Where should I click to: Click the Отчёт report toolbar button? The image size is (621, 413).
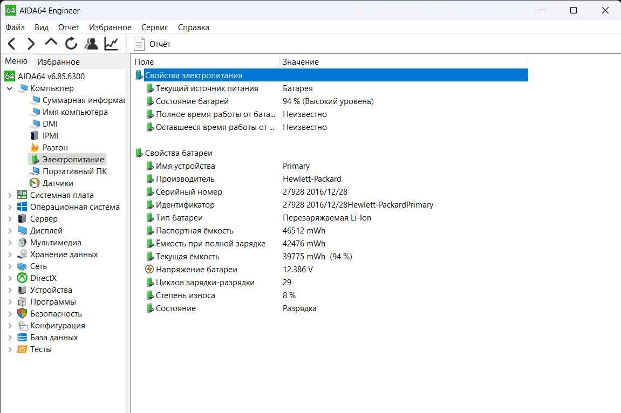[x=152, y=44]
